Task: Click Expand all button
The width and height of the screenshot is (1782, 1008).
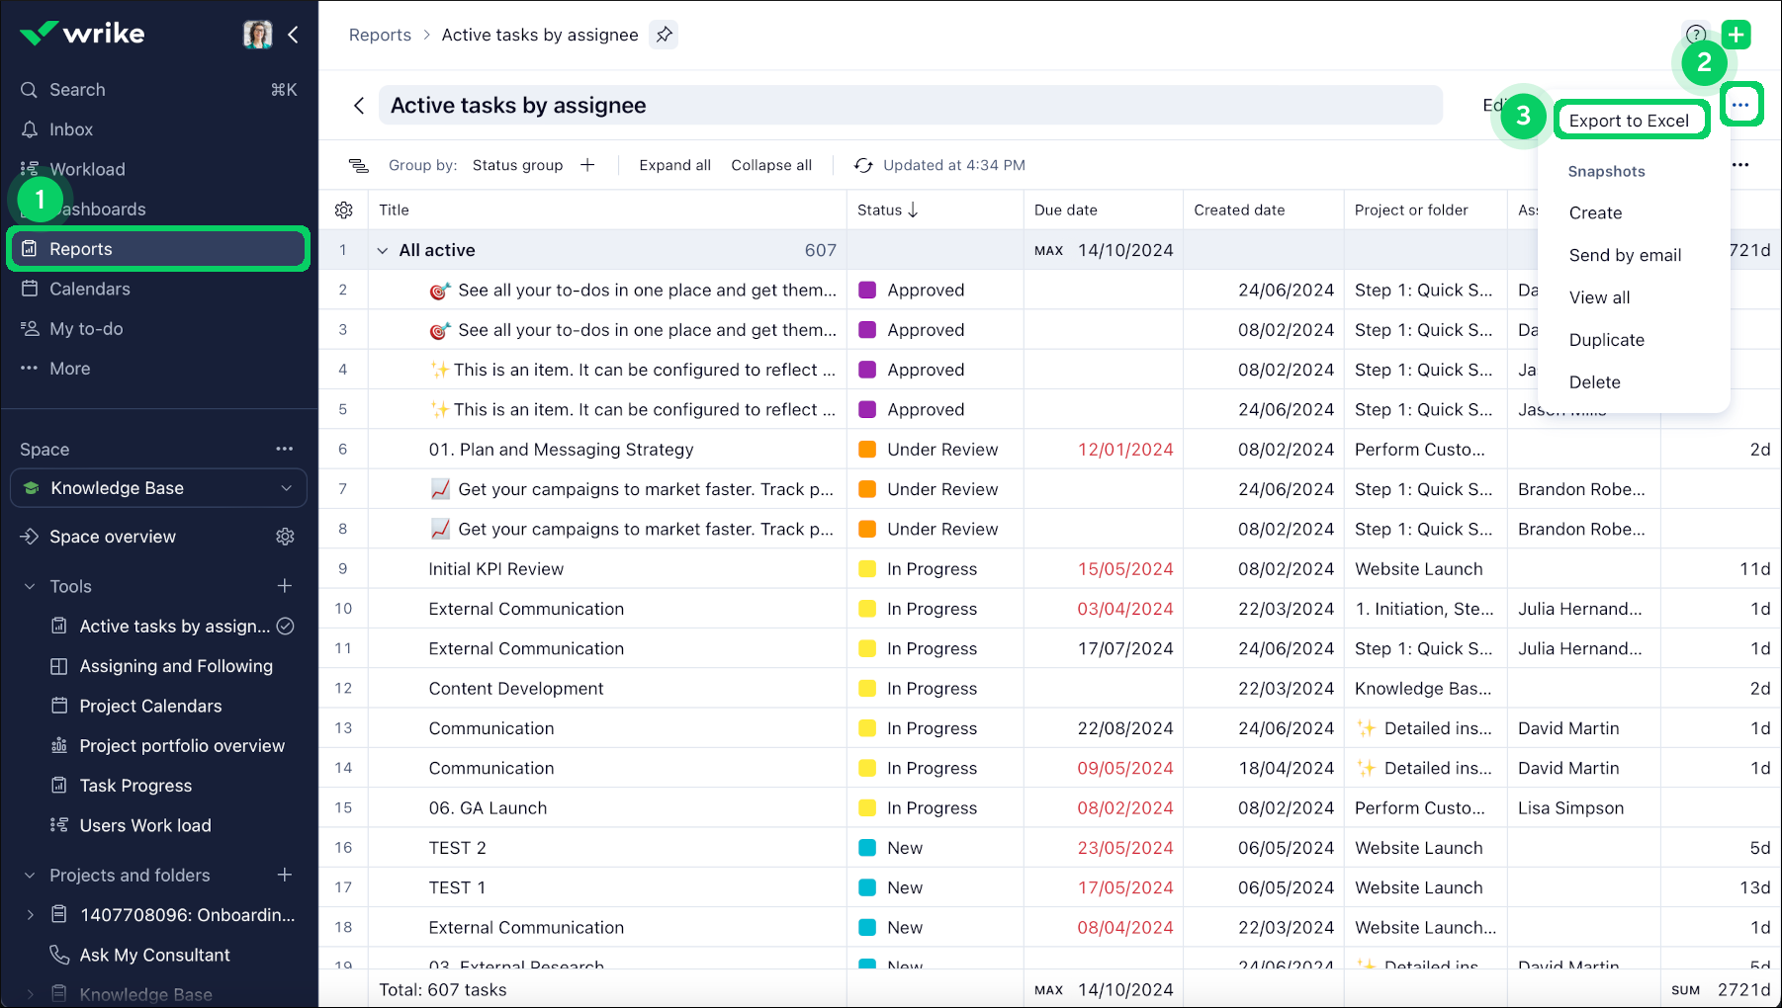Action: (674, 165)
